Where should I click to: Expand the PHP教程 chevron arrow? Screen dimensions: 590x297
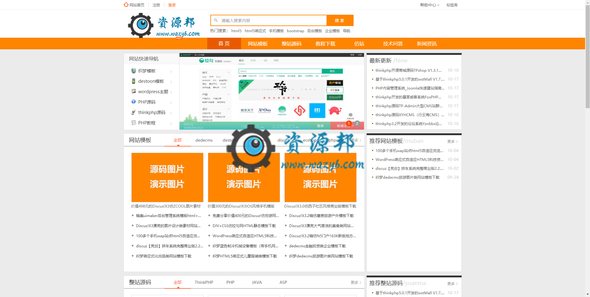[x=171, y=124]
